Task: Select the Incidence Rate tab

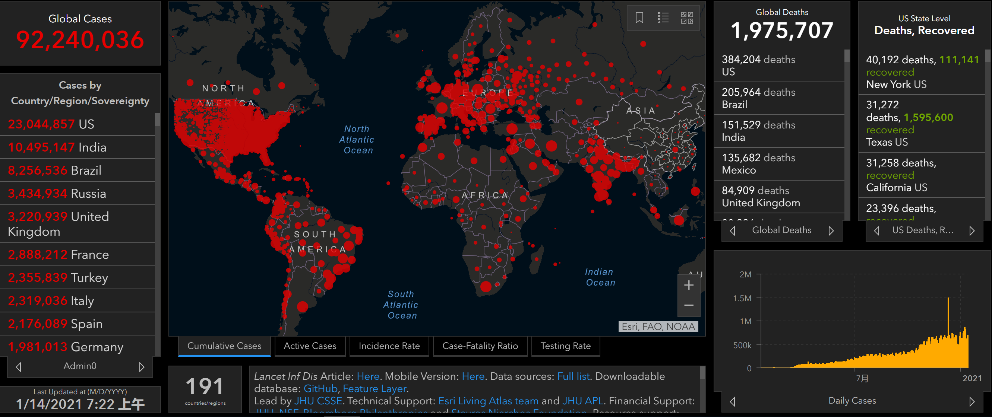Action: pyautogui.click(x=389, y=346)
